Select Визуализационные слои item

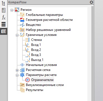[45, 85]
